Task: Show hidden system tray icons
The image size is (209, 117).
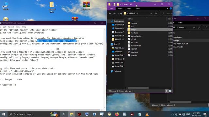Action: coord(172,114)
